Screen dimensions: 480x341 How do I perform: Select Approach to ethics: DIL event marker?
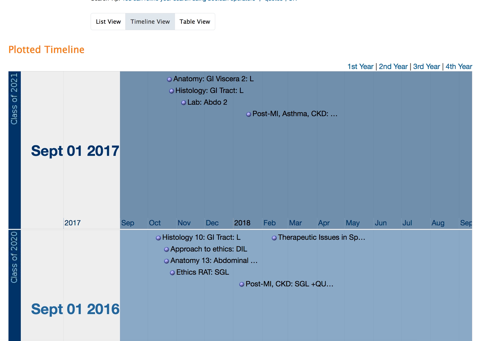click(166, 249)
